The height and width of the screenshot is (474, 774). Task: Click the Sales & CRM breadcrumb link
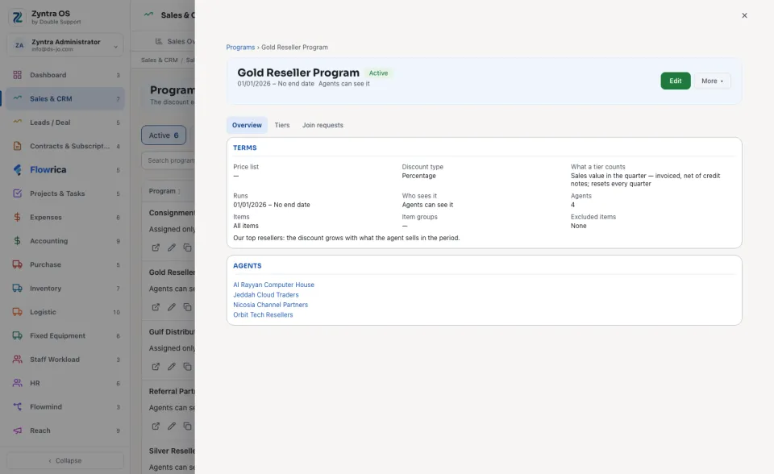tap(159, 60)
